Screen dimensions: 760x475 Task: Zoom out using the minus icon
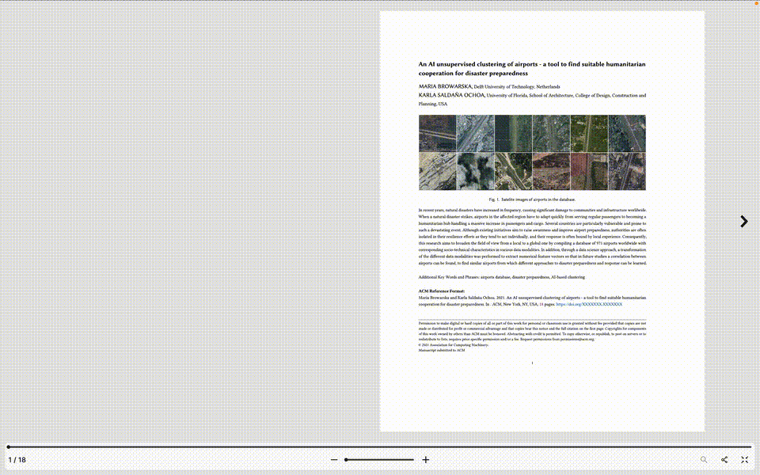333,459
